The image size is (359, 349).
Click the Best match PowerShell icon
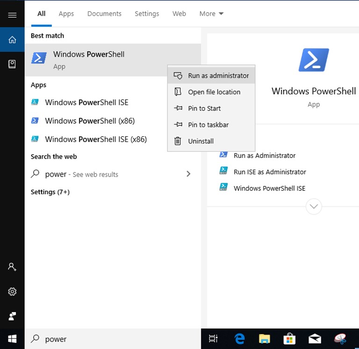pos(39,58)
